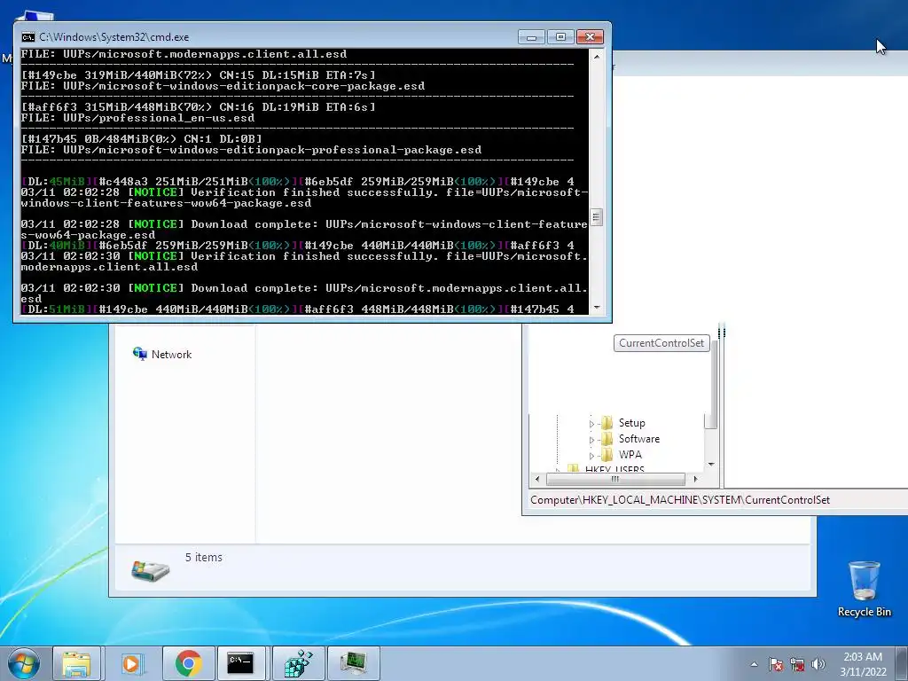Select the Software folder icon in registry tree
Screen dimensions: 908x681
607,438
